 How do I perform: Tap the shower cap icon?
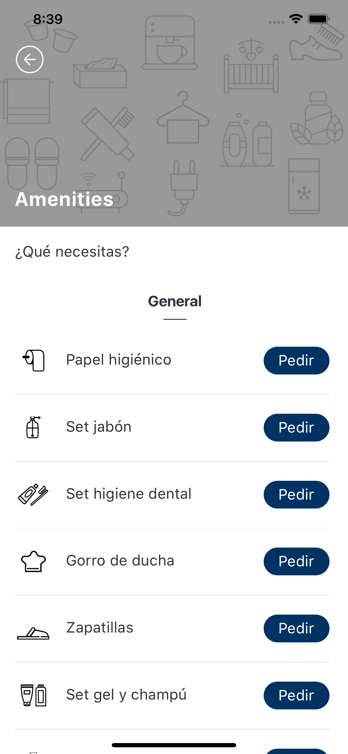pos(33,561)
